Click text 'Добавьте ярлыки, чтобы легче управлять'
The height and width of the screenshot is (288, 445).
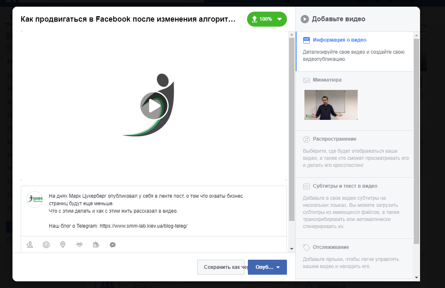pyautogui.click(x=351, y=259)
